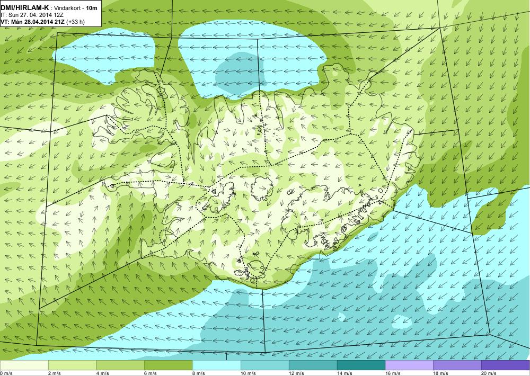Click the '8 m/s' legend label

199,373
